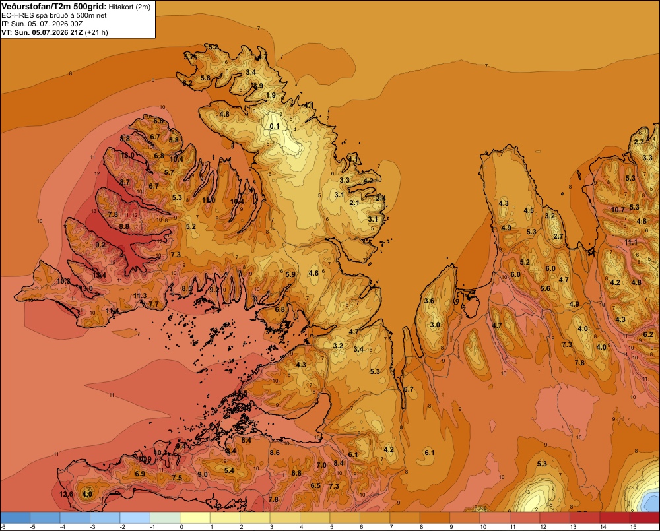Click the Veðurstofan/T2m 500grid title
660x531 pixels.
(x=54, y=6)
